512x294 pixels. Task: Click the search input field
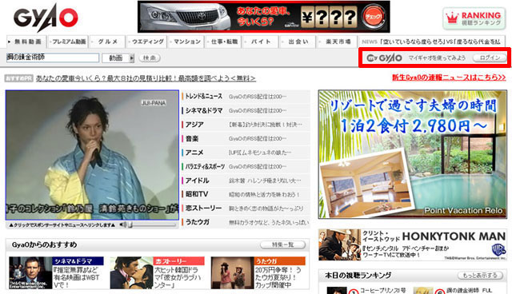tap(53, 58)
